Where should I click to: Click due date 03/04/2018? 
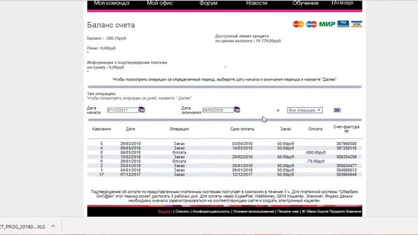point(242,144)
